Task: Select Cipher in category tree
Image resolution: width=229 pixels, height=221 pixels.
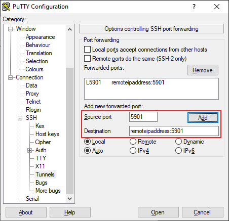Action: pos(43,142)
